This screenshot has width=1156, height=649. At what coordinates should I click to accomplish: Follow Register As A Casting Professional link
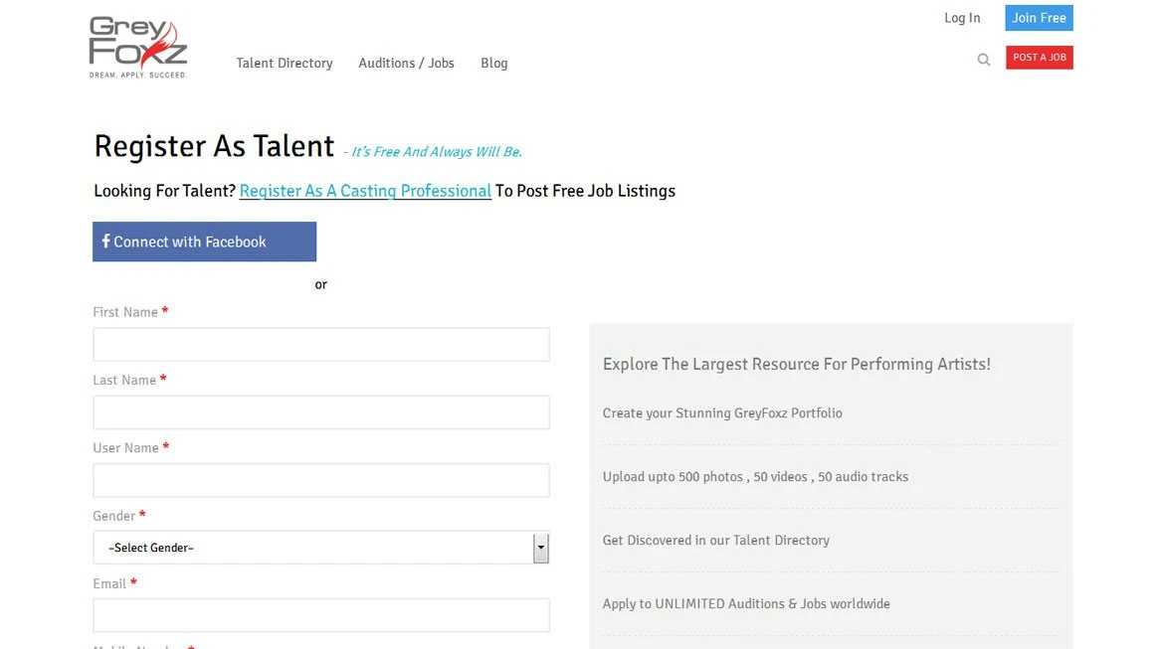(x=365, y=191)
